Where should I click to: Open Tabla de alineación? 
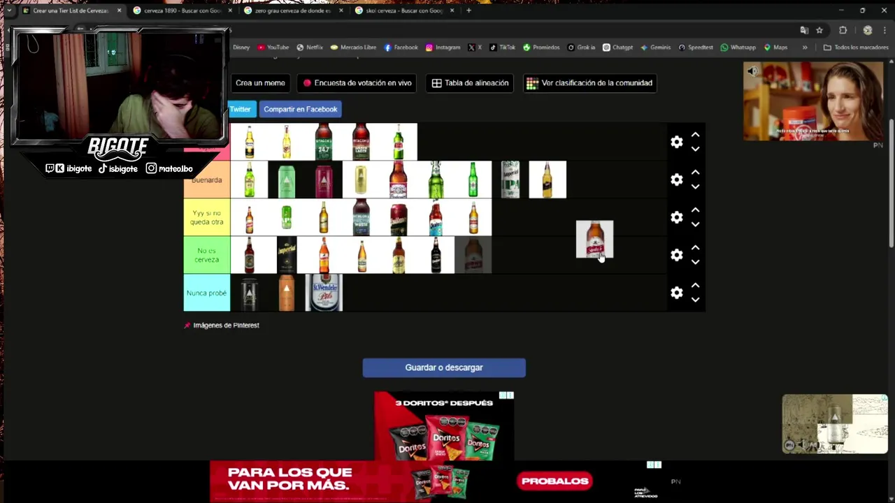470,83
